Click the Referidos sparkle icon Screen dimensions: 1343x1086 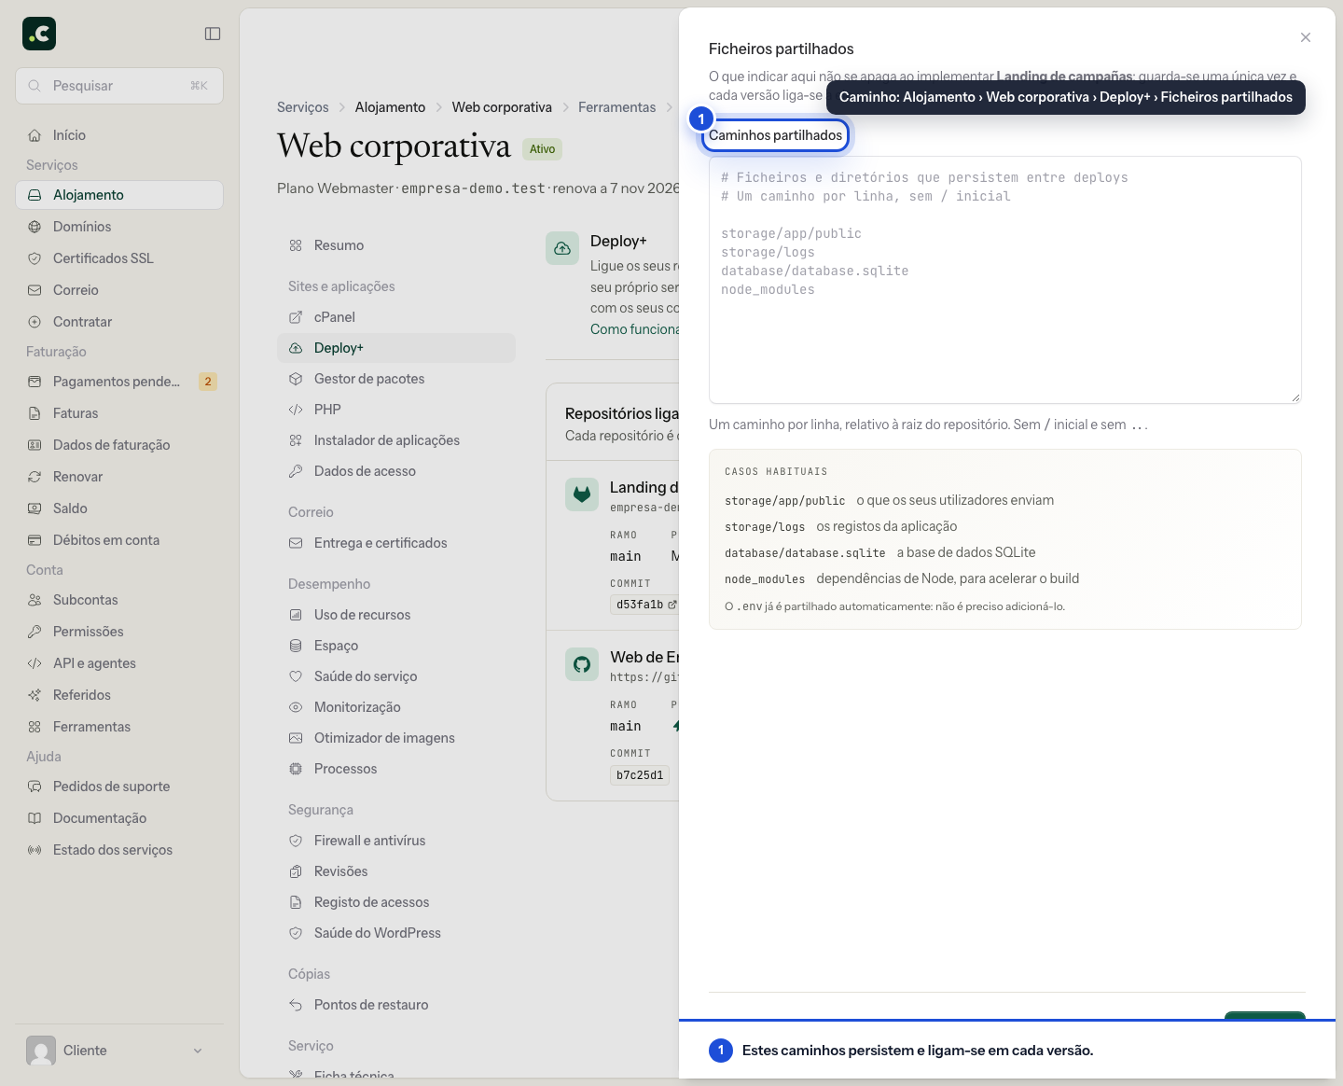(x=35, y=695)
